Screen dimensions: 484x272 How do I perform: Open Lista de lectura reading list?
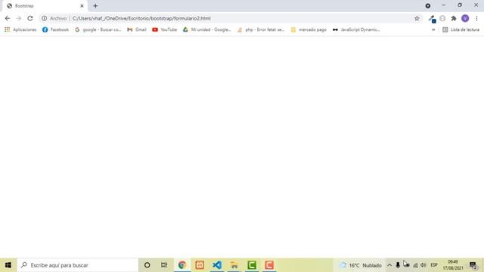(461, 29)
